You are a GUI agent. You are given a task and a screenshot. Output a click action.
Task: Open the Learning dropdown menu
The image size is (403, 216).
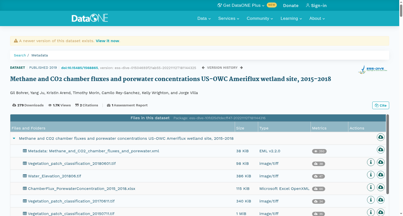[x=291, y=19]
